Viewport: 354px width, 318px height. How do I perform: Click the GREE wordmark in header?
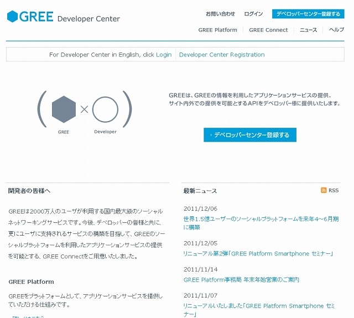(37, 17)
